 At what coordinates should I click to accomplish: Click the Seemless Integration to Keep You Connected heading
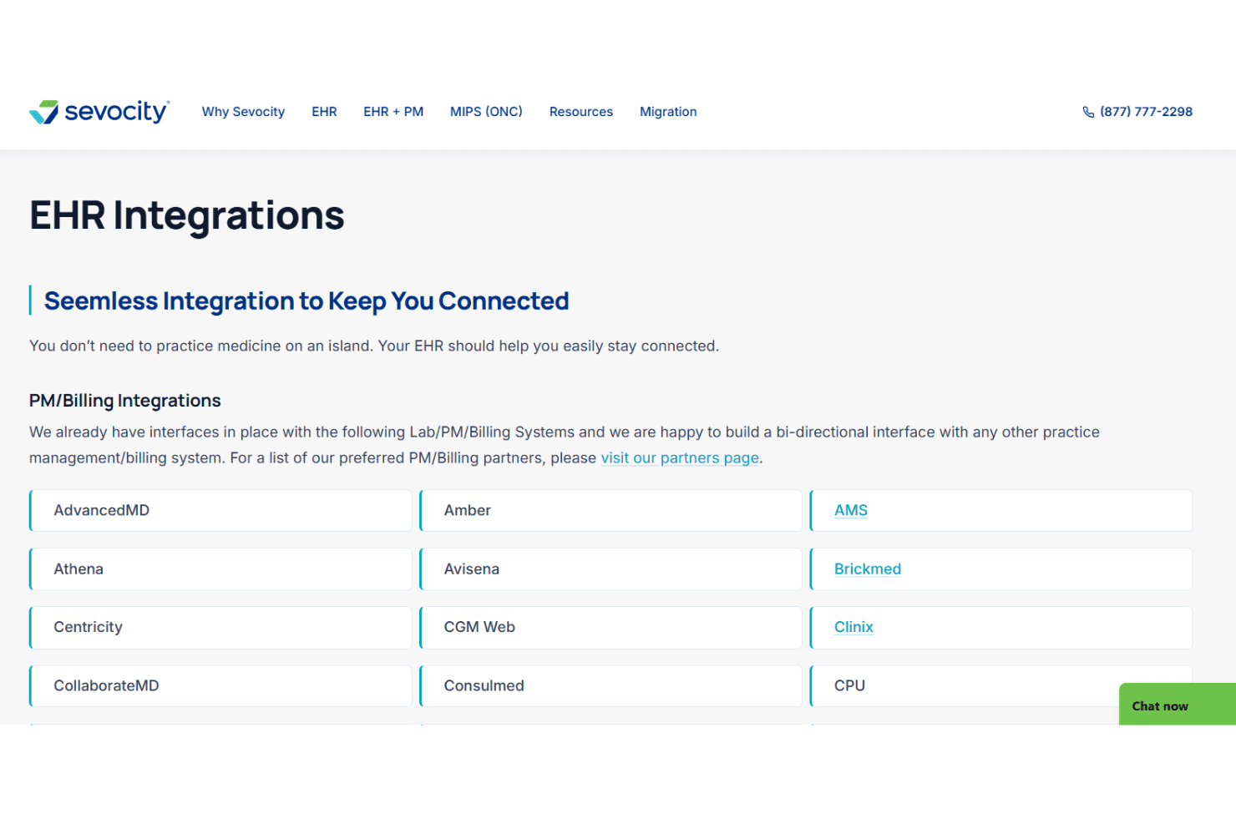[x=306, y=301]
